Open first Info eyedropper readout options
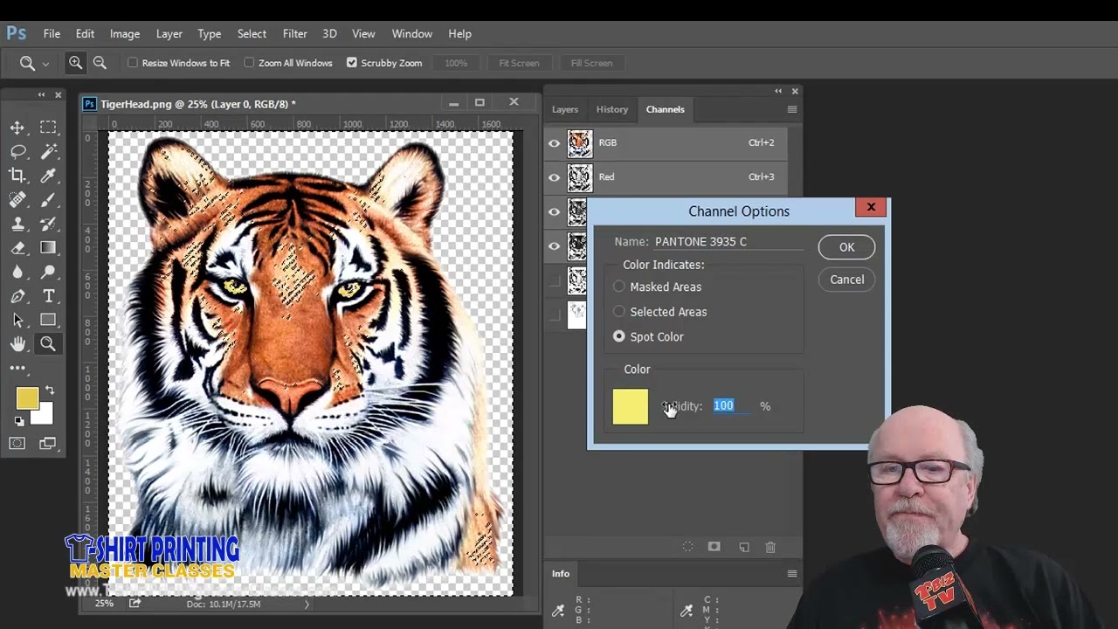The image size is (1118, 629). tap(557, 611)
